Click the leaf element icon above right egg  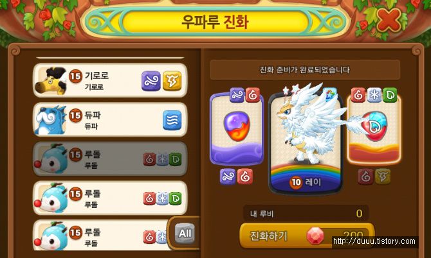tap(390, 95)
